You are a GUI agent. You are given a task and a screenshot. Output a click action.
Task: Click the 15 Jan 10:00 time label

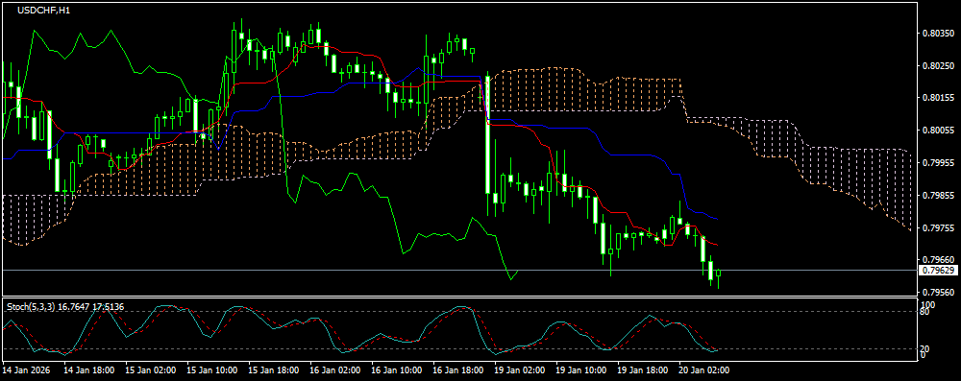pos(212,370)
